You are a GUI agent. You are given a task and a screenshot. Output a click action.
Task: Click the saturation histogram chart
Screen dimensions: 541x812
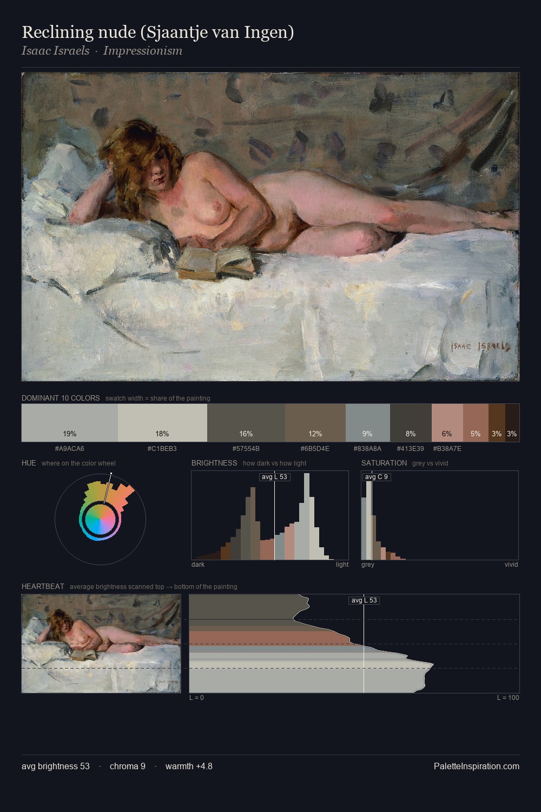440,515
